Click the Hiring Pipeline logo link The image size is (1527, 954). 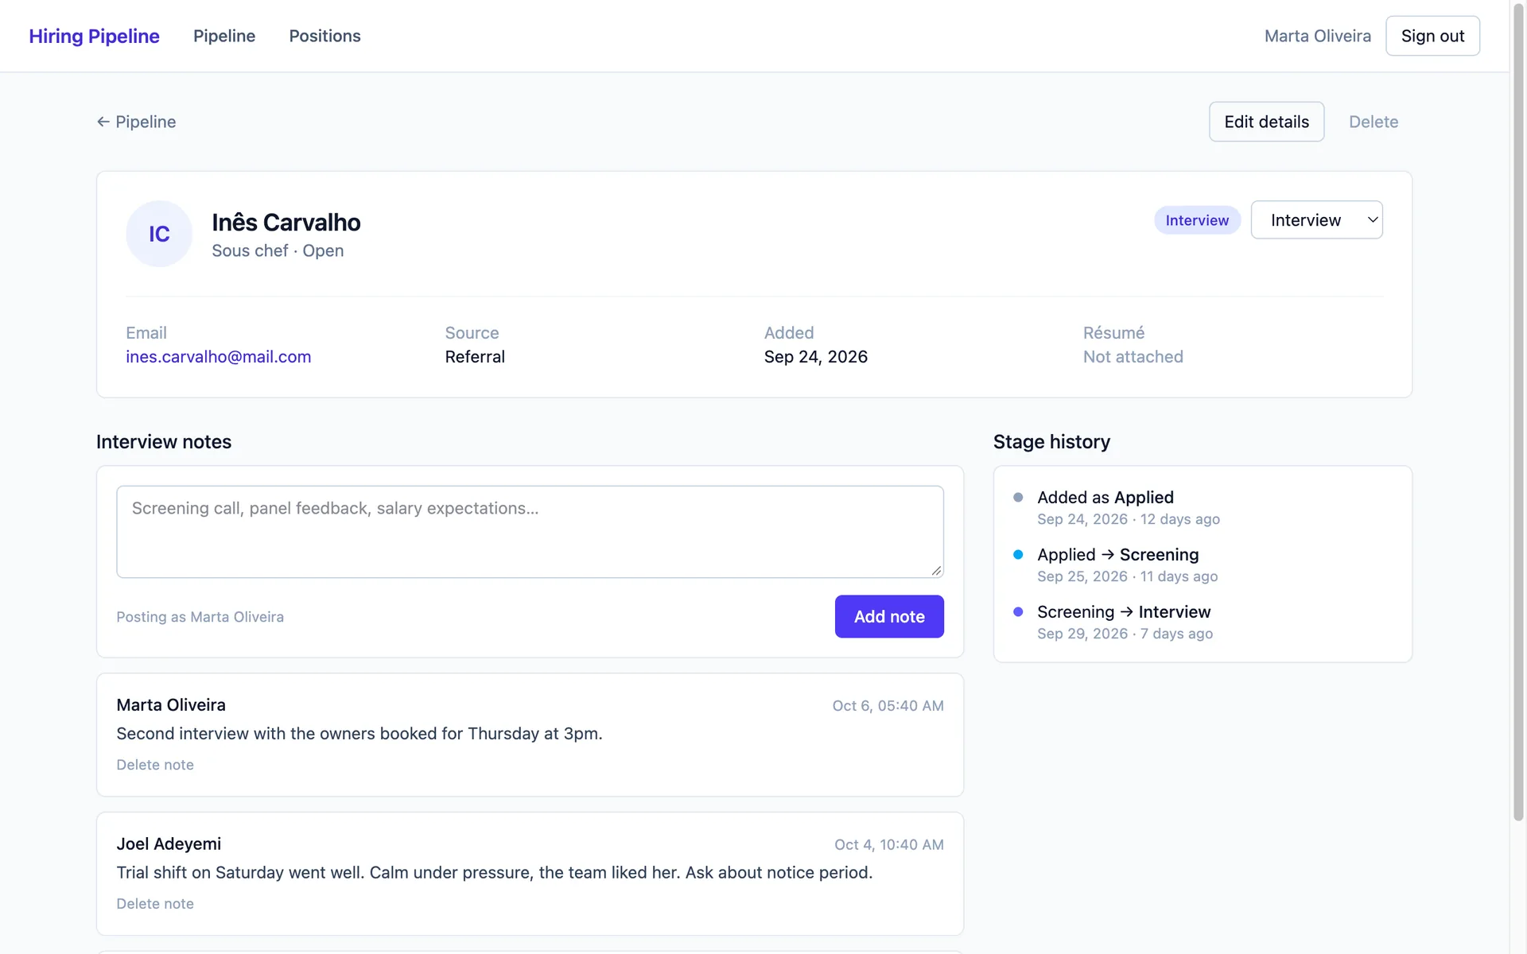(94, 36)
